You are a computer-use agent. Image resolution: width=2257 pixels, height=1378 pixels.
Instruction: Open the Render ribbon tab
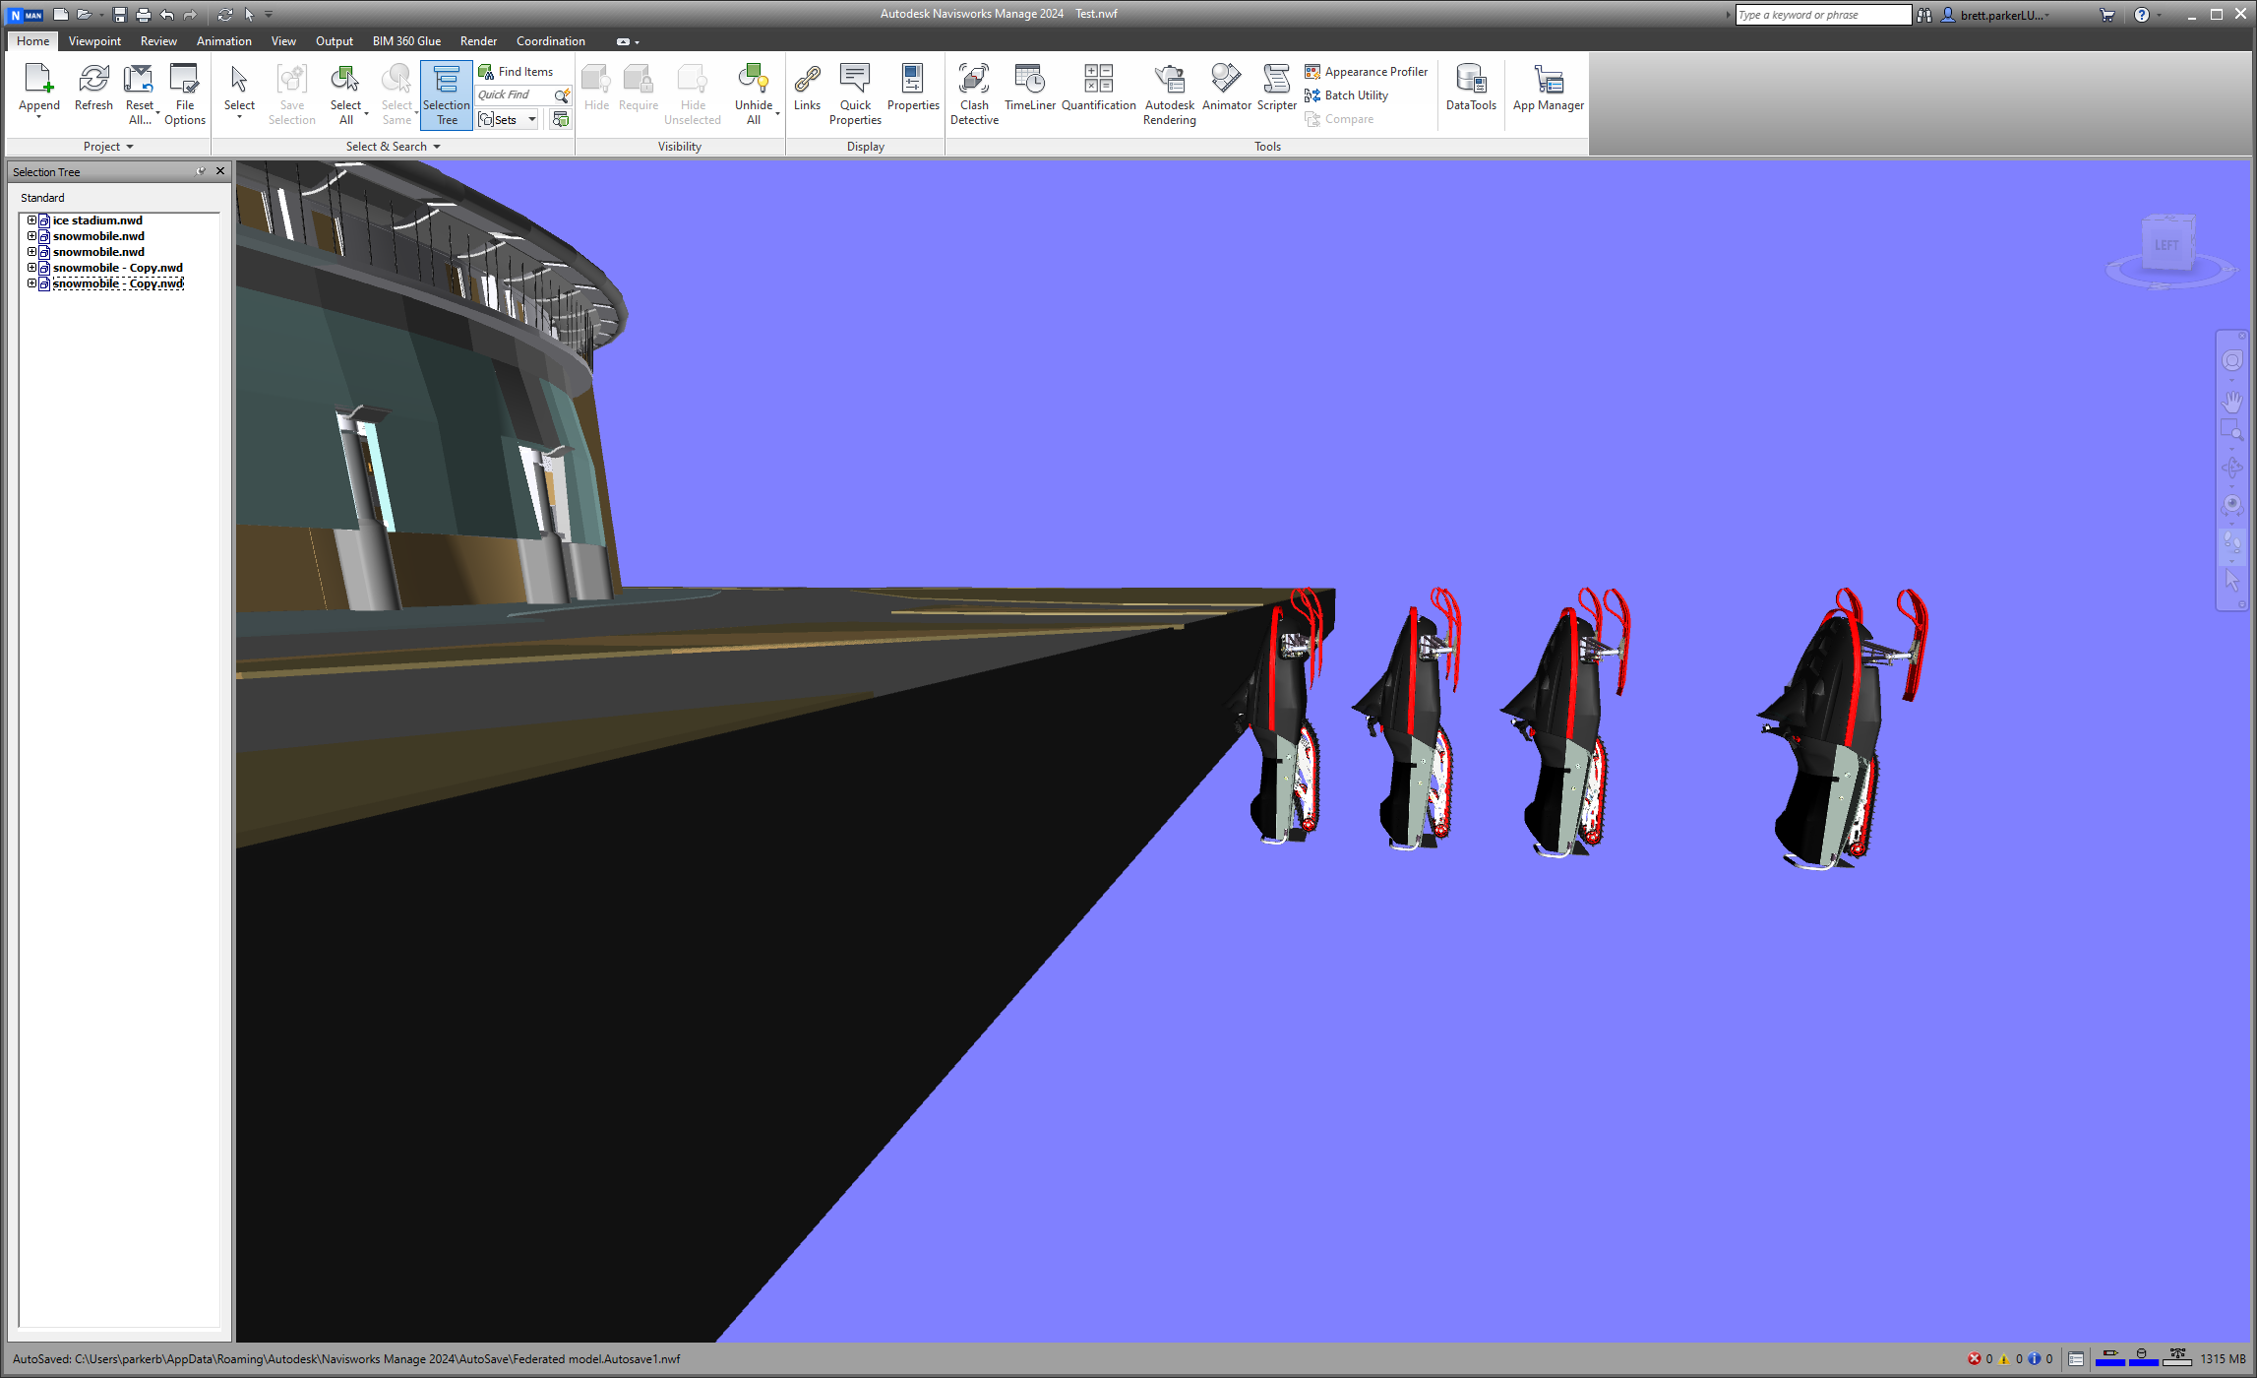tap(478, 41)
